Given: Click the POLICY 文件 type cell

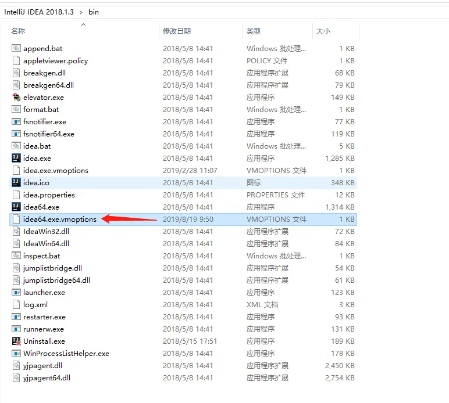Looking at the screenshot, I should point(267,60).
